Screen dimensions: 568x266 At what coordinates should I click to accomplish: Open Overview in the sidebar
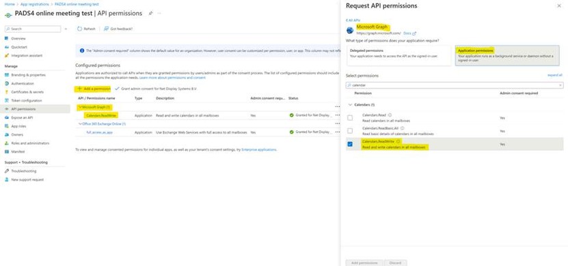tap(18, 38)
